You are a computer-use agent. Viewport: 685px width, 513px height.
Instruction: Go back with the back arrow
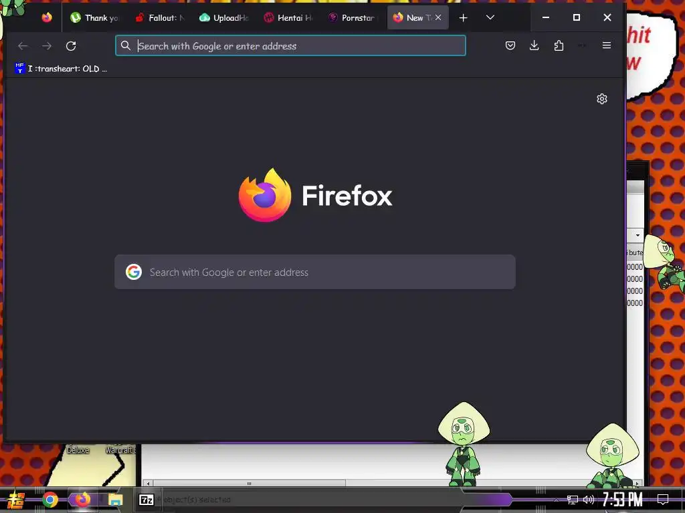[23, 46]
